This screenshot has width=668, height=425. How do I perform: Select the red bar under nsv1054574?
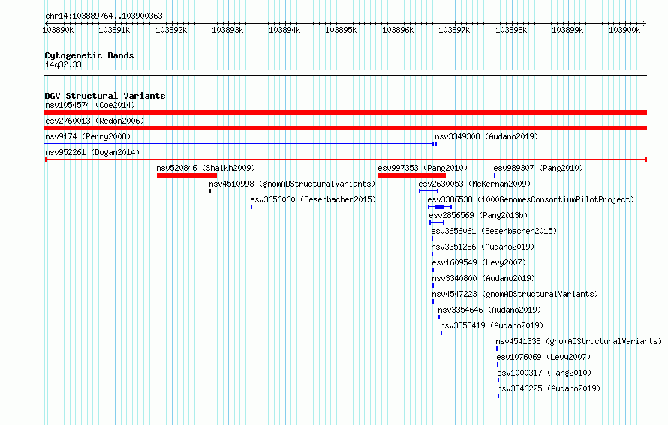tap(345, 112)
